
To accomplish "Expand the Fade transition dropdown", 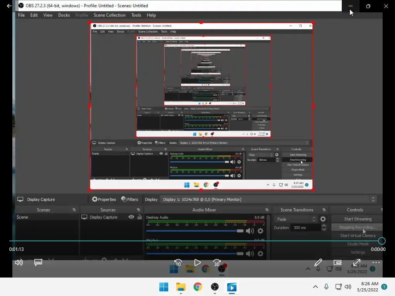I will click(296, 219).
